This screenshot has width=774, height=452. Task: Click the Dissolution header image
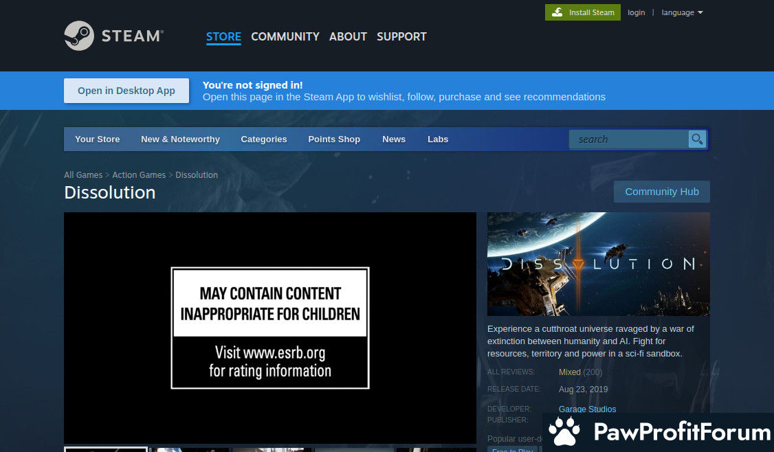pyautogui.click(x=598, y=264)
